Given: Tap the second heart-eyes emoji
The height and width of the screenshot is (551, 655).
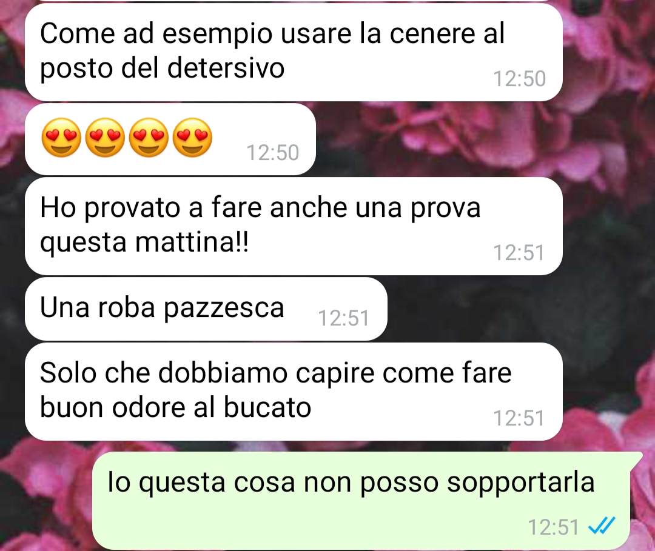Looking at the screenshot, I should [x=106, y=138].
